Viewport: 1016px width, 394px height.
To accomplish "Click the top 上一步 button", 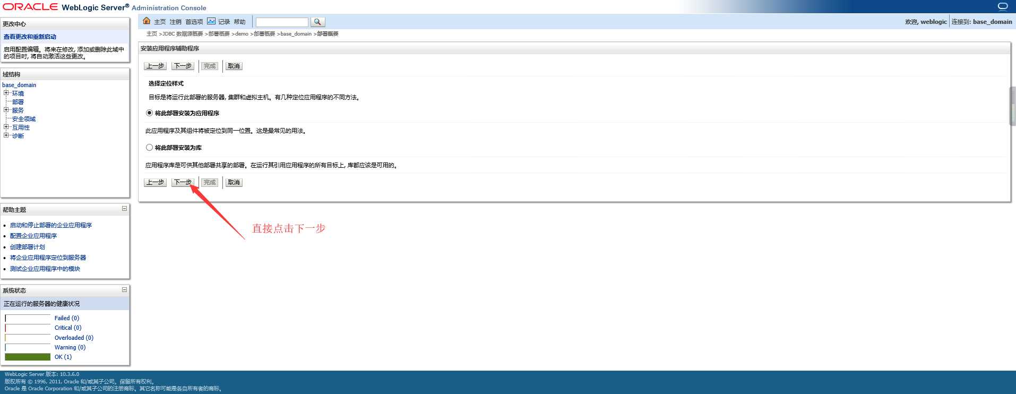I will coord(155,66).
